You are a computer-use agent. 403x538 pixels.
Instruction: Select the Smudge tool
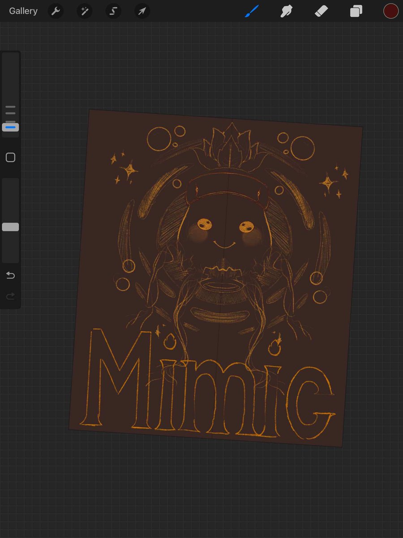pyautogui.click(x=287, y=11)
